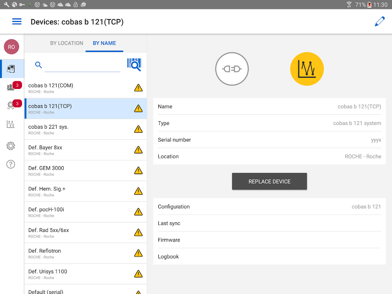Open the hamburger navigation menu
Image resolution: width=392 pixels, height=294 pixels.
click(x=17, y=22)
